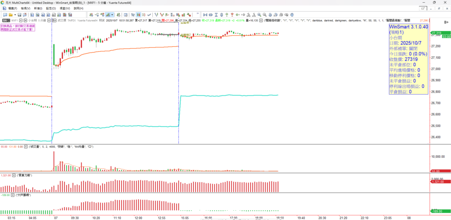
Task: Open the folder icon in toolbar
Action: (x=11, y=15)
